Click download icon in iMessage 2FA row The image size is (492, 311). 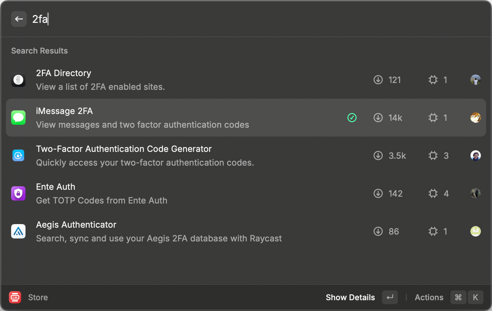tap(378, 118)
